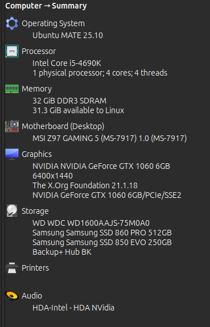
Task: Select the Samsung SSD 860 PRO entry
Action: point(102,233)
